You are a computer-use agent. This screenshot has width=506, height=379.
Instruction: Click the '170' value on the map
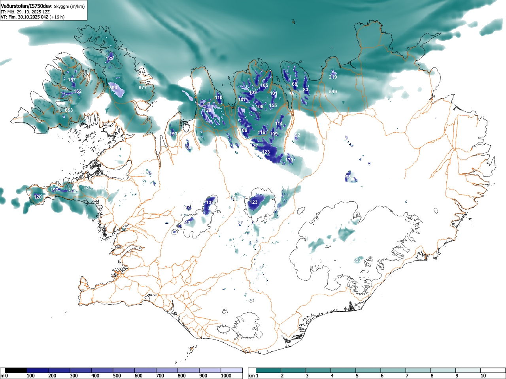[289, 160]
